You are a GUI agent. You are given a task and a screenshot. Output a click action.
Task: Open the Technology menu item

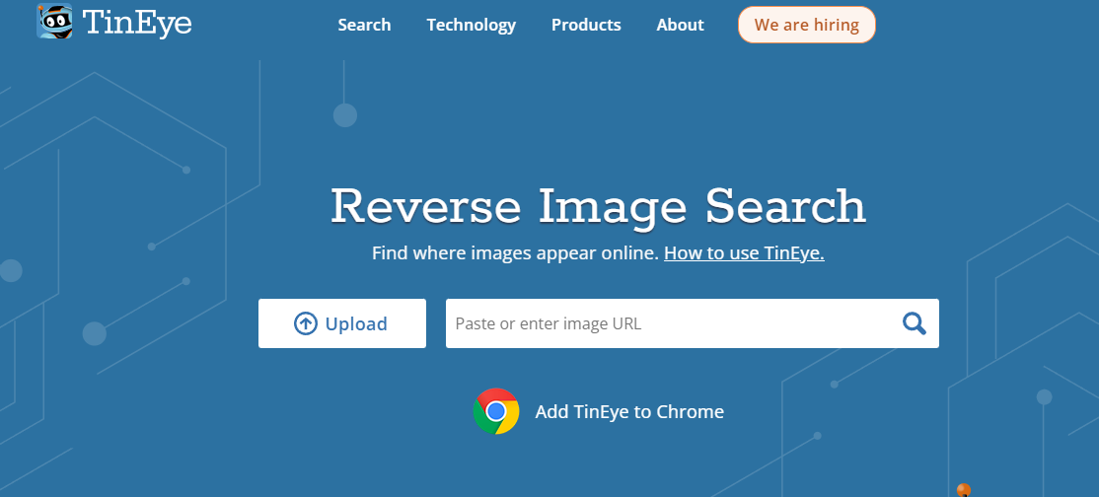click(471, 26)
